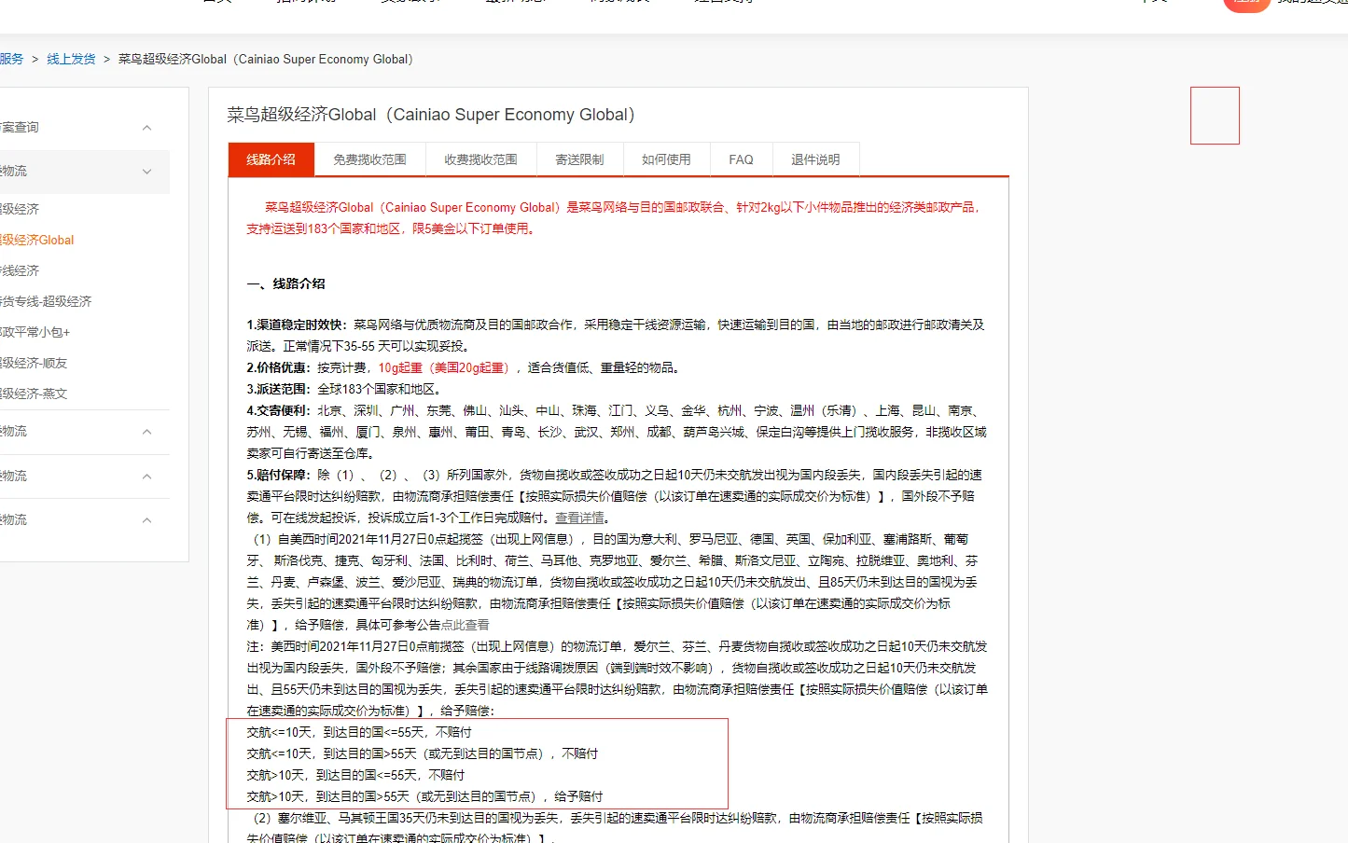
Task: Collapse the open 物流 sidebar section chevron
Action: [146, 172]
